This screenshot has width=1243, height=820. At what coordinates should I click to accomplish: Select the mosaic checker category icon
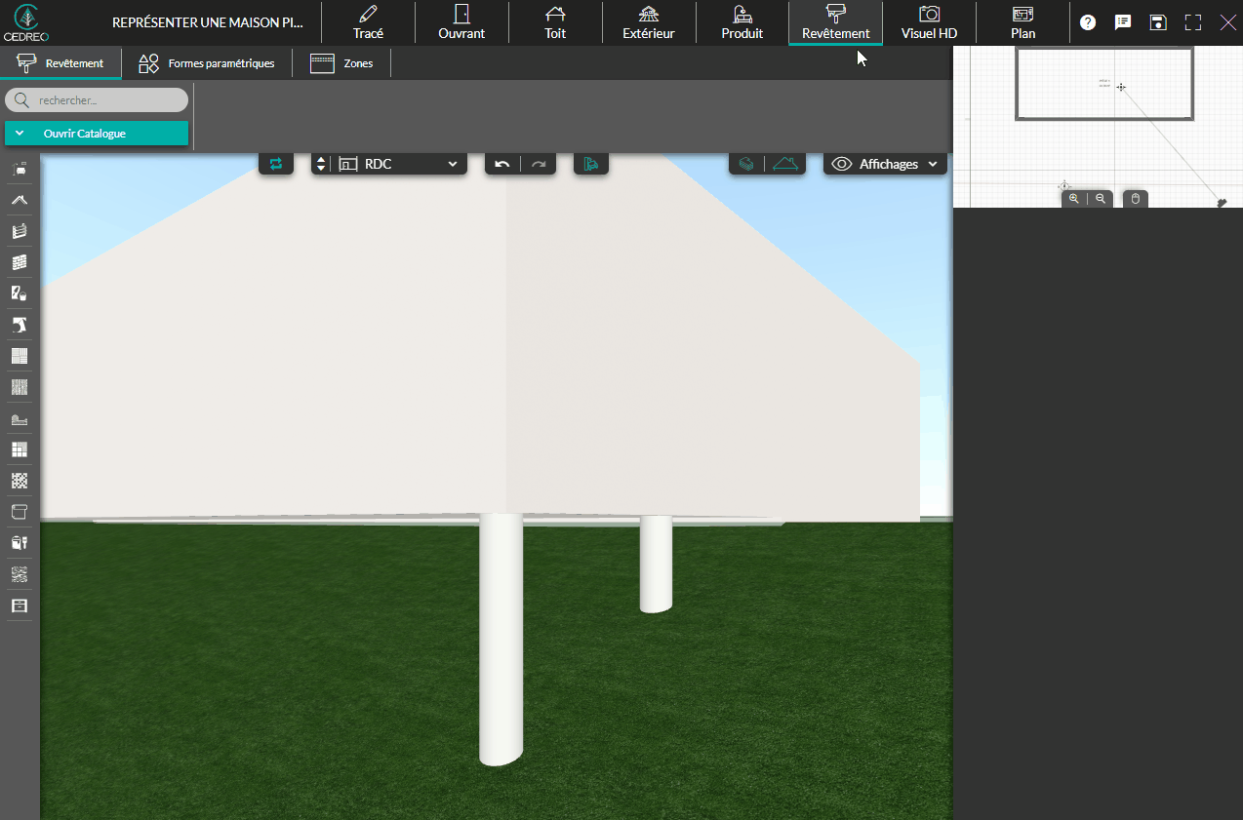point(20,481)
